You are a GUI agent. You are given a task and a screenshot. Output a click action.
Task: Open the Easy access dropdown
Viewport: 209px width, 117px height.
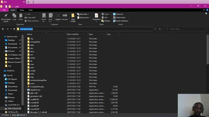click(84, 18)
